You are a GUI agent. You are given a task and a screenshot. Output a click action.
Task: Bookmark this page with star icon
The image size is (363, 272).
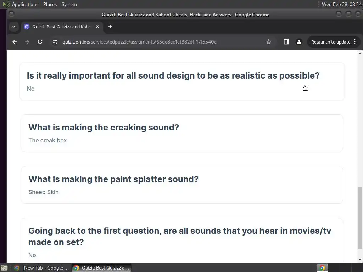269,42
